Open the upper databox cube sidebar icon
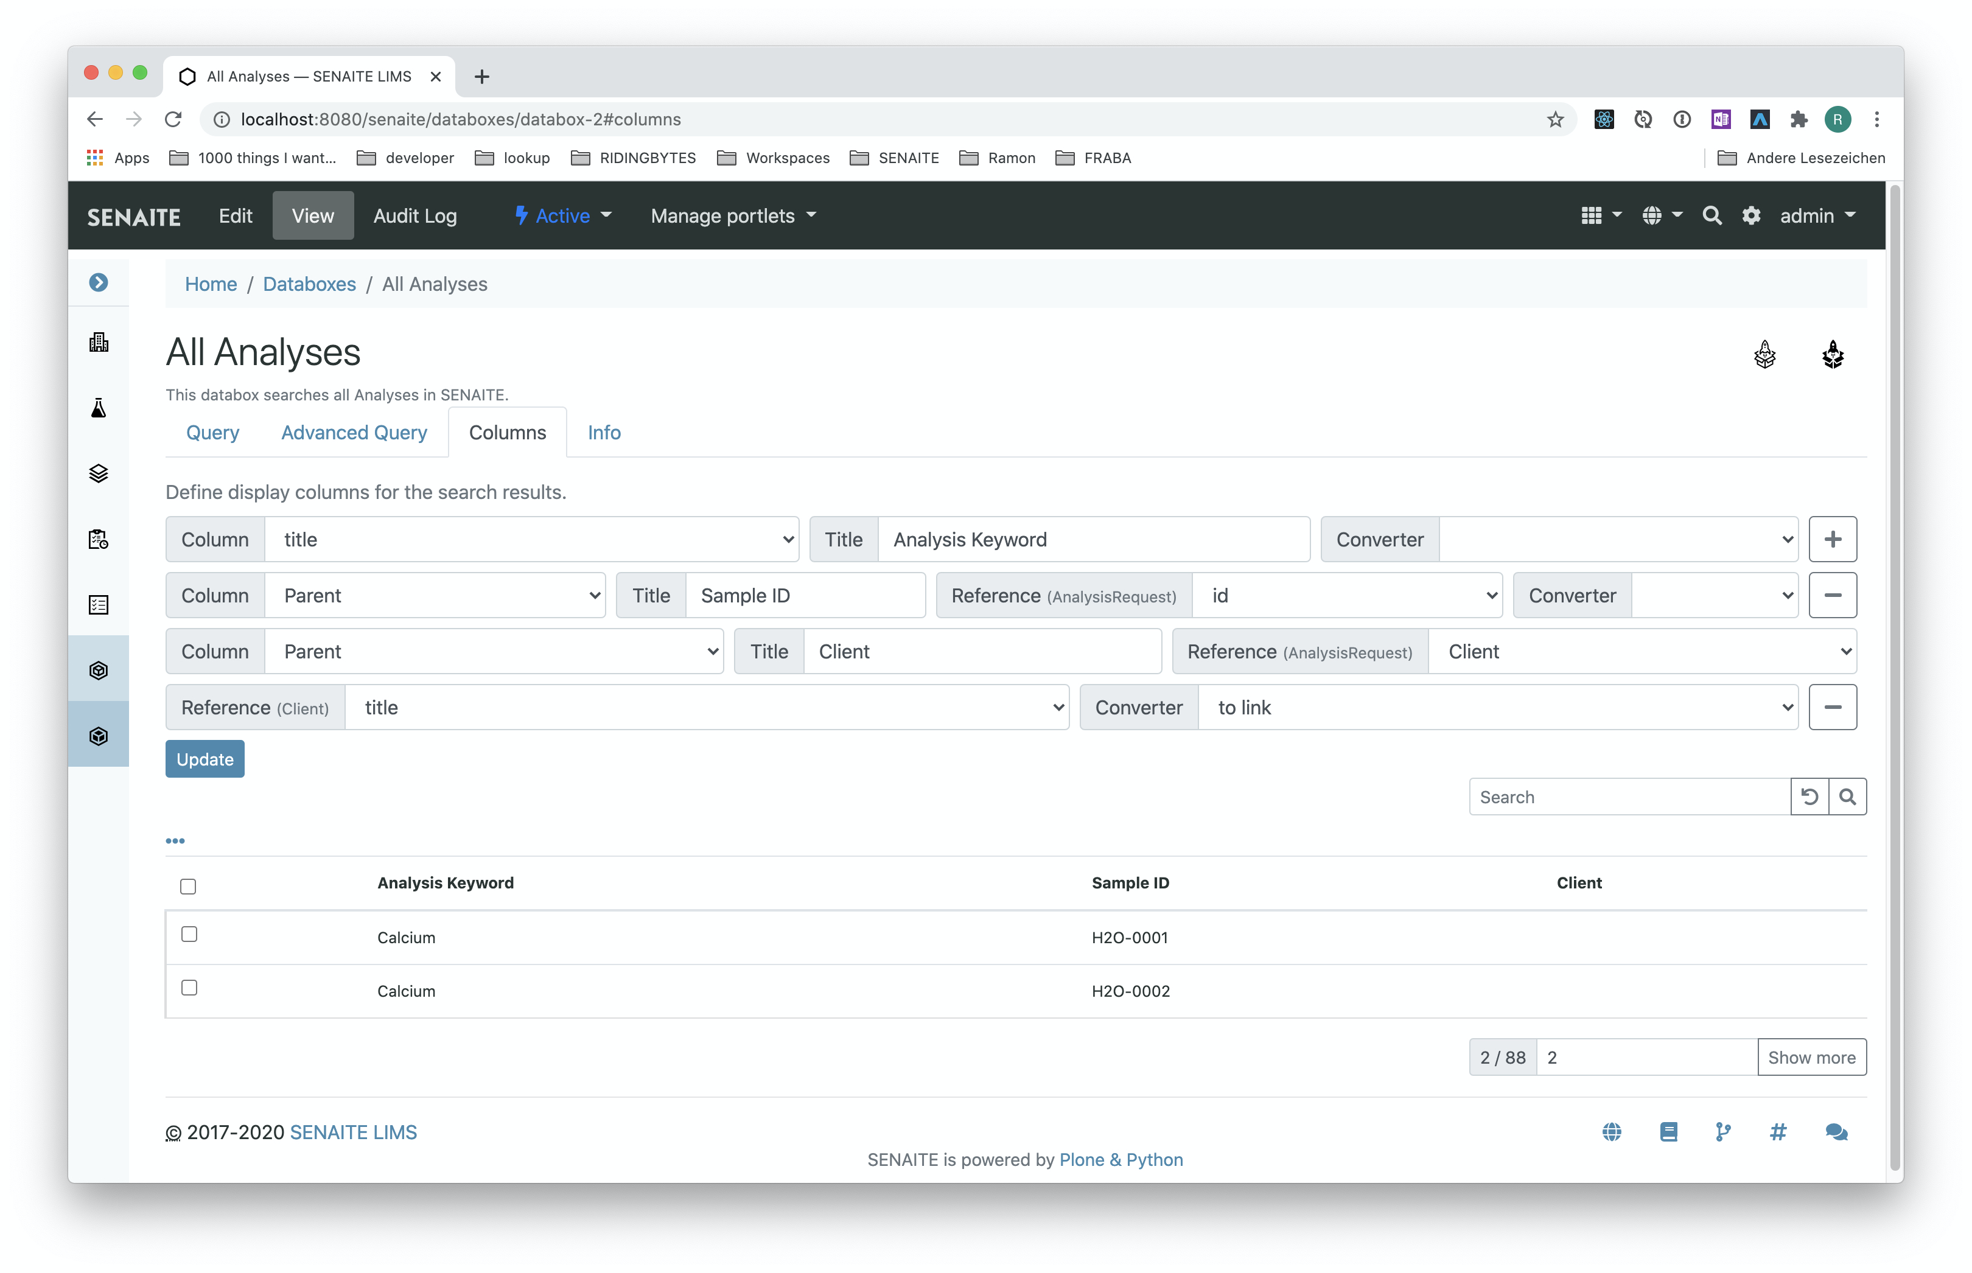 tap(99, 669)
